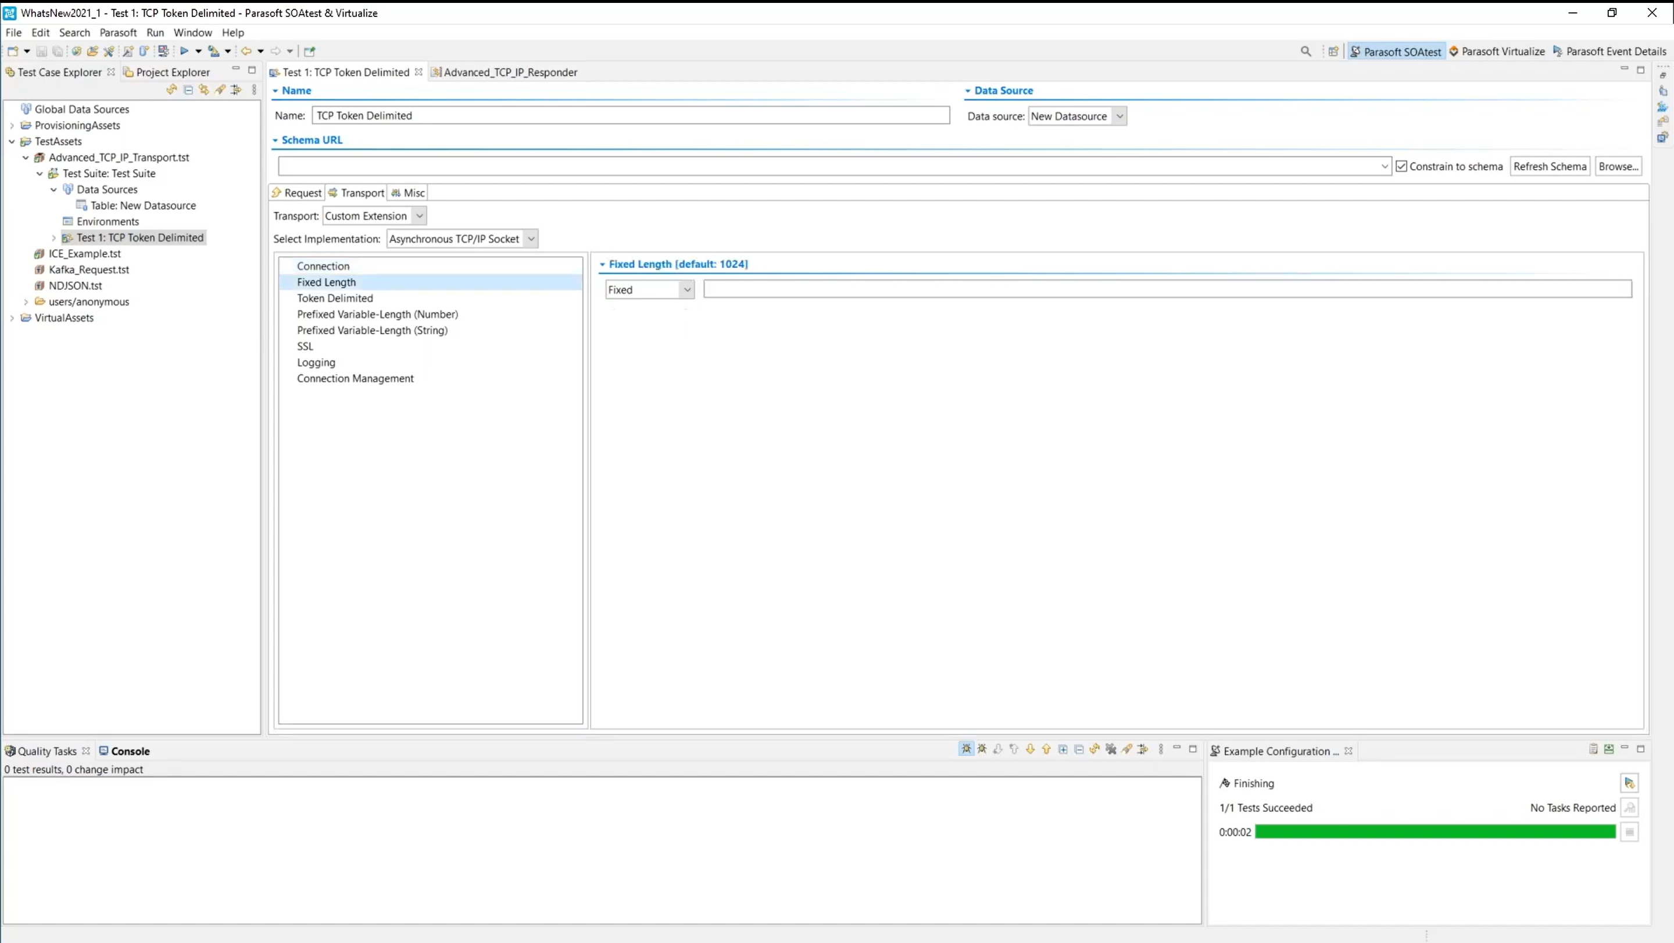This screenshot has height=943, width=1674.
Task: Click the Back navigation yellow arrow
Action: (x=246, y=51)
